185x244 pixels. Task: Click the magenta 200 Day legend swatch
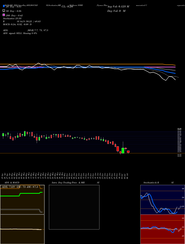(x=4, y=15)
